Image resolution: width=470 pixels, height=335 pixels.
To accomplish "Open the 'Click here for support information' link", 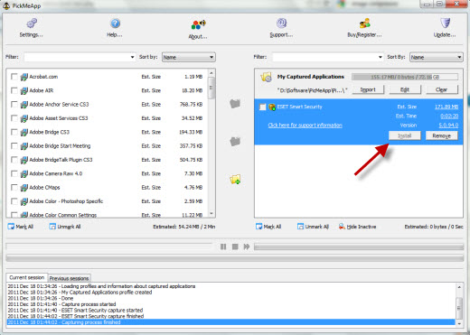I will (x=305, y=126).
